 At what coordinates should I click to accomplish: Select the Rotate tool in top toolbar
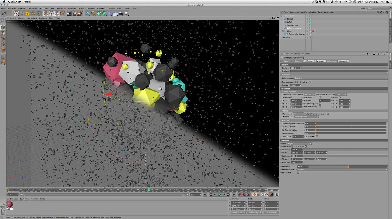[33, 13]
